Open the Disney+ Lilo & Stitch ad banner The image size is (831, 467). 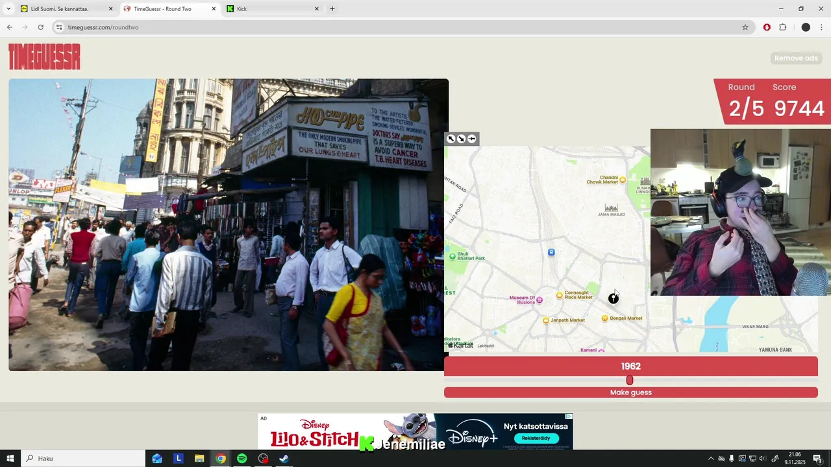[415, 431]
